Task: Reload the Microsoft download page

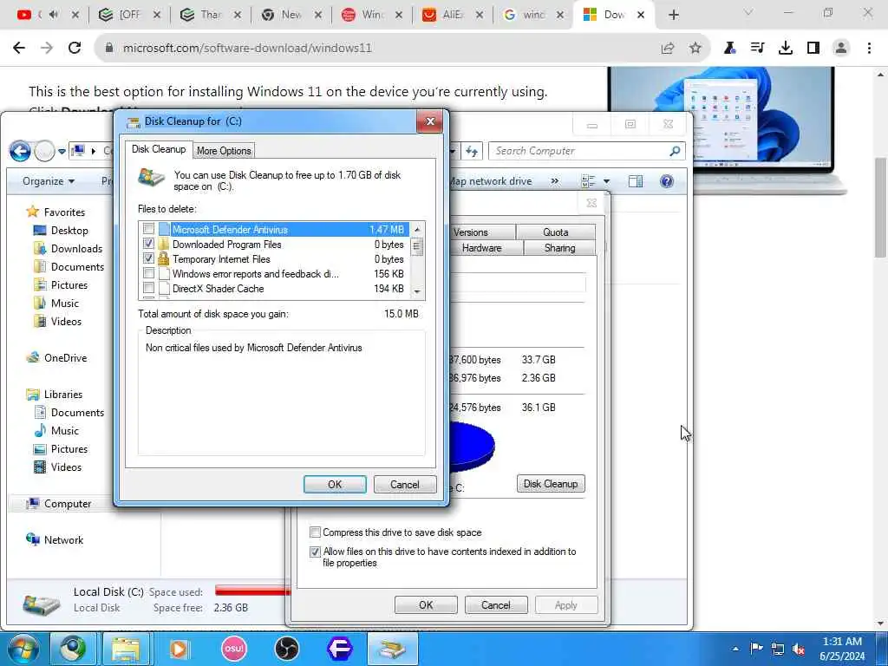Action: pos(75,49)
